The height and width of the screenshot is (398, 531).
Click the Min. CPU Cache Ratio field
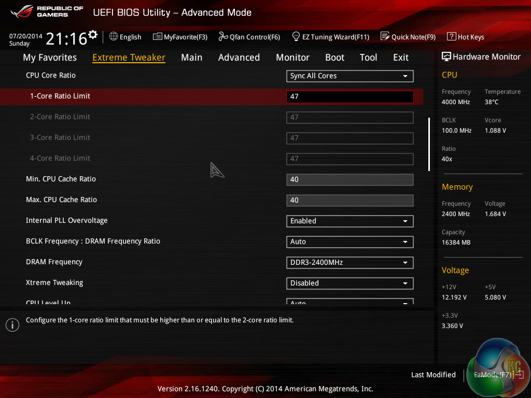pyautogui.click(x=350, y=180)
